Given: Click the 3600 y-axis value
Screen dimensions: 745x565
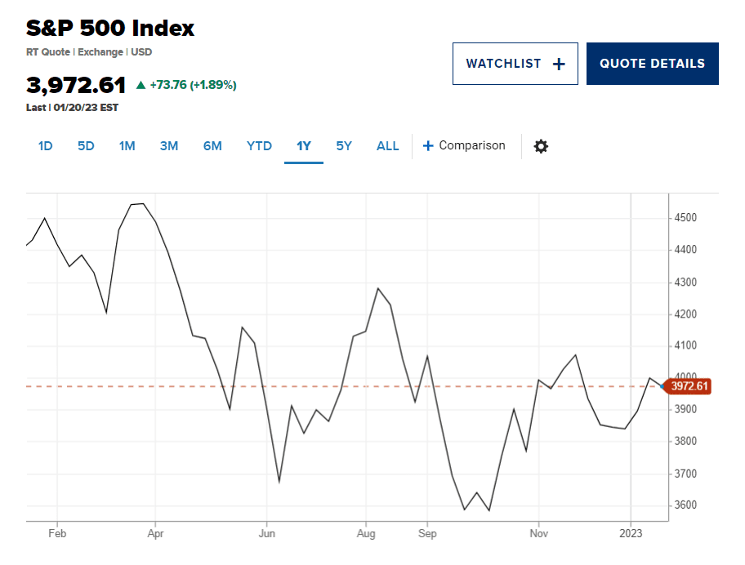Looking at the screenshot, I should click(x=685, y=505).
